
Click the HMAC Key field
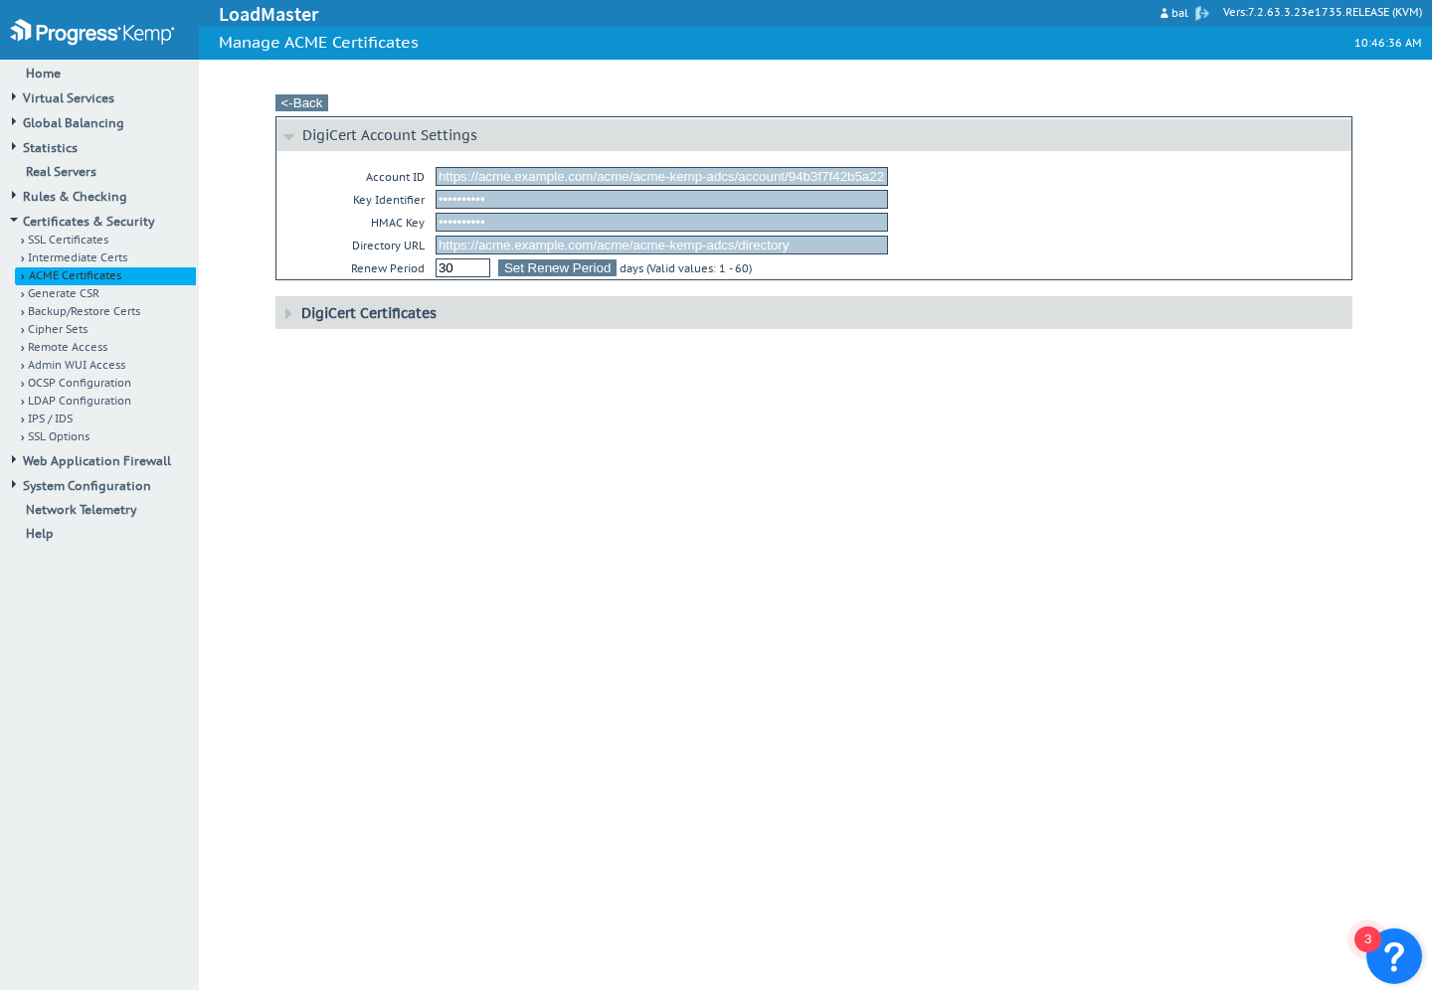coord(661,223)
